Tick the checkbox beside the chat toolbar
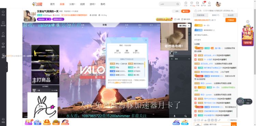Image resolution: width=256 pixels, height=126 pixels. 229,120
